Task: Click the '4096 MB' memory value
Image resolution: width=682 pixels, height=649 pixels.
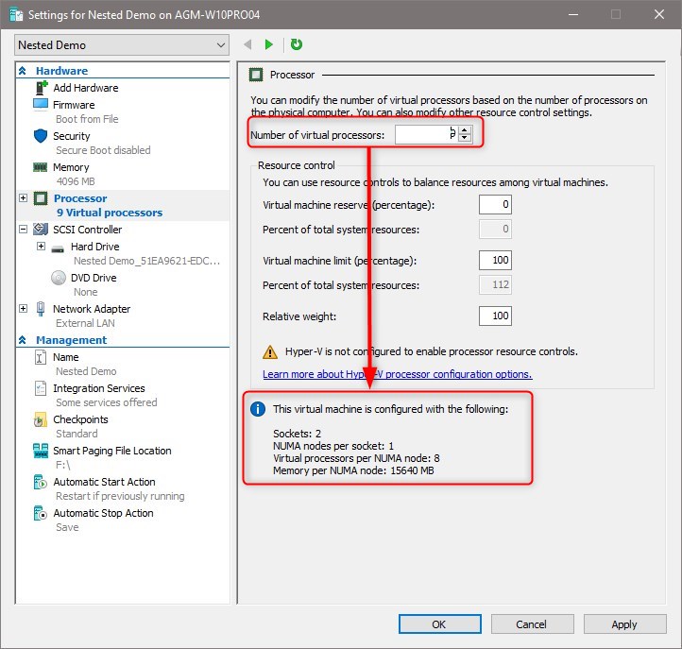Action: click(x=76, y=181)
